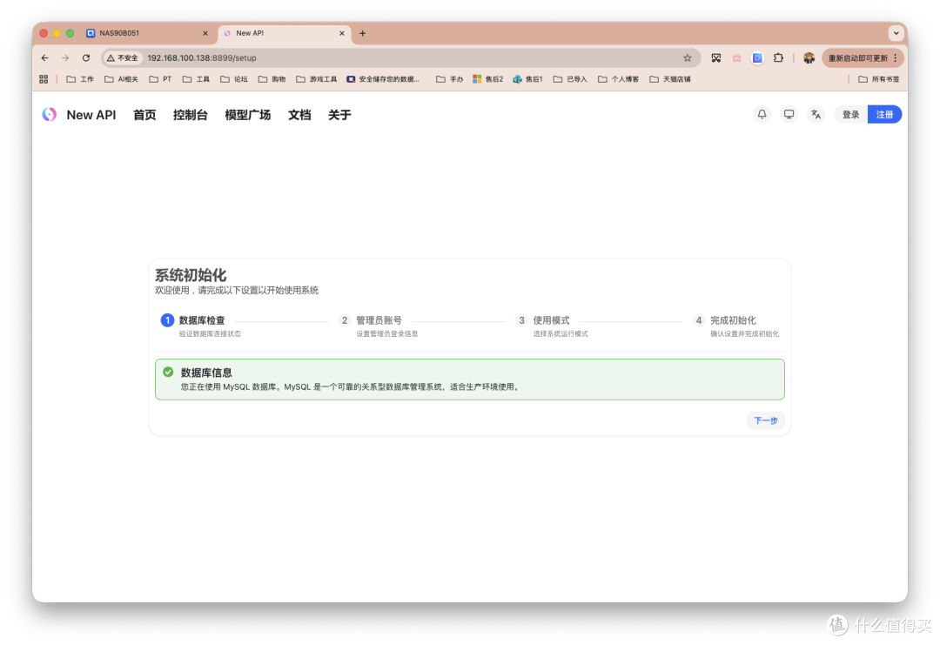
Task: Click the New API brand text
Action: pos(91,115)
